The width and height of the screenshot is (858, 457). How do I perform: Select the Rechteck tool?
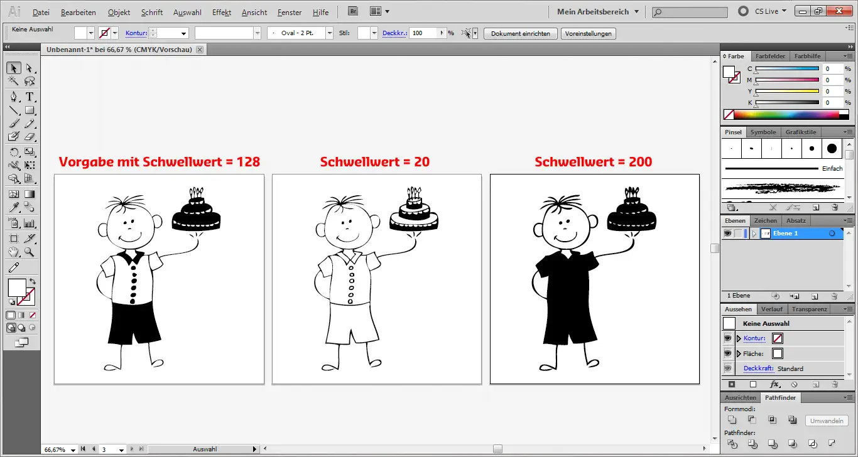29,110
